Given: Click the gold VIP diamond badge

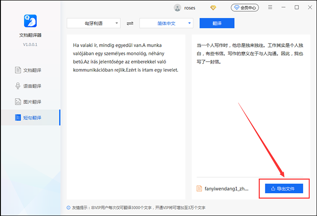Looking at the screenshot, I should [x=213, y=8].
